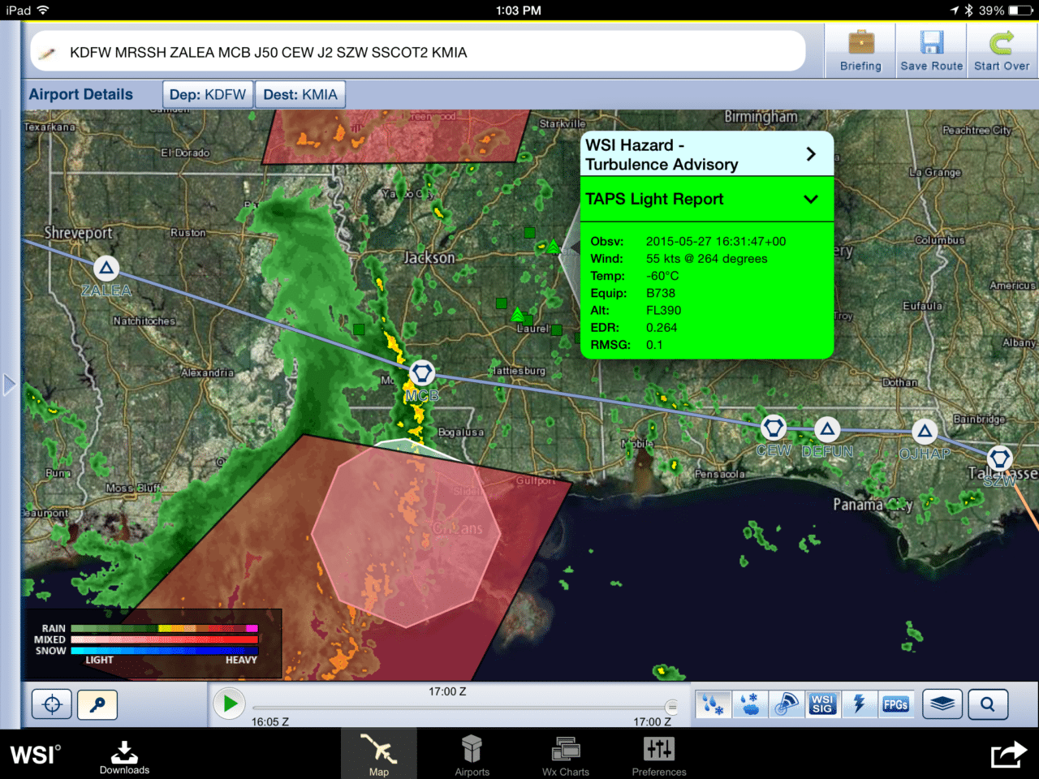Tap the OJHAP waypoint triangle
1039x779 pixels.
coord(924,431)
